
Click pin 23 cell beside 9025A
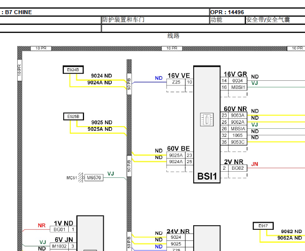coord(189,155)
